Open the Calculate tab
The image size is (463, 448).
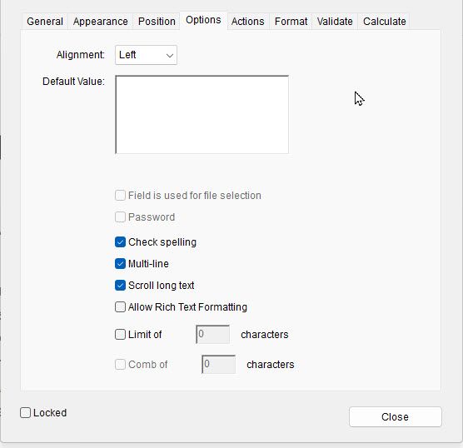tap(385, 22)
